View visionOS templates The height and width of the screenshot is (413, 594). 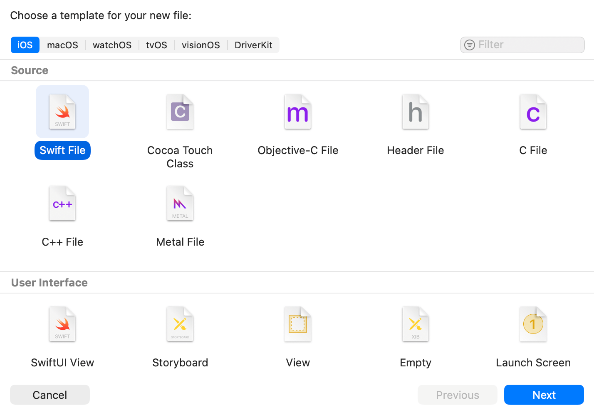(x=201, y=45)
